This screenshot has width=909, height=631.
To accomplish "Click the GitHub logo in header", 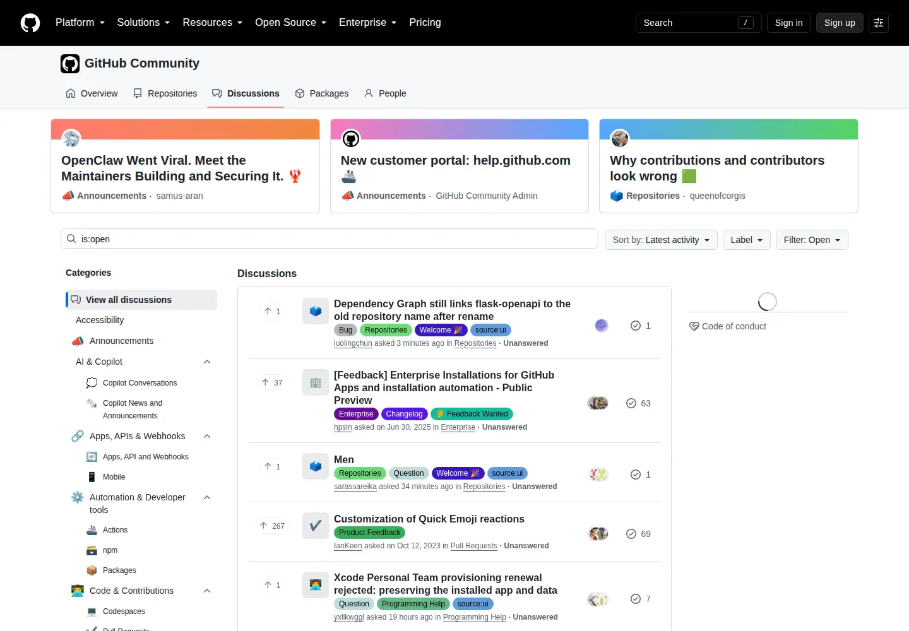I will 30,23.
